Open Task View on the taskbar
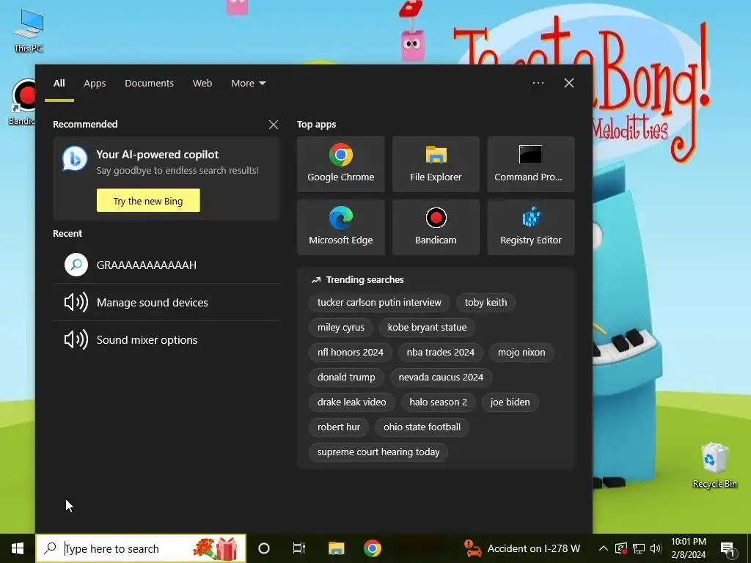751x563 pixels. pyautogui.click(x=299, y=548)
